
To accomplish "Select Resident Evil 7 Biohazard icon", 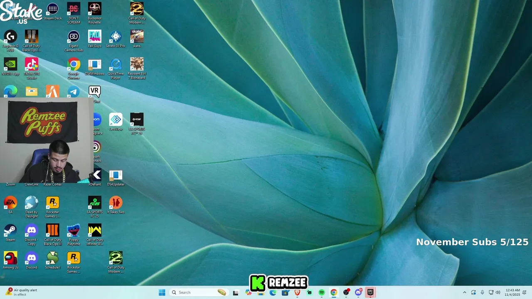I will [137, 69].
